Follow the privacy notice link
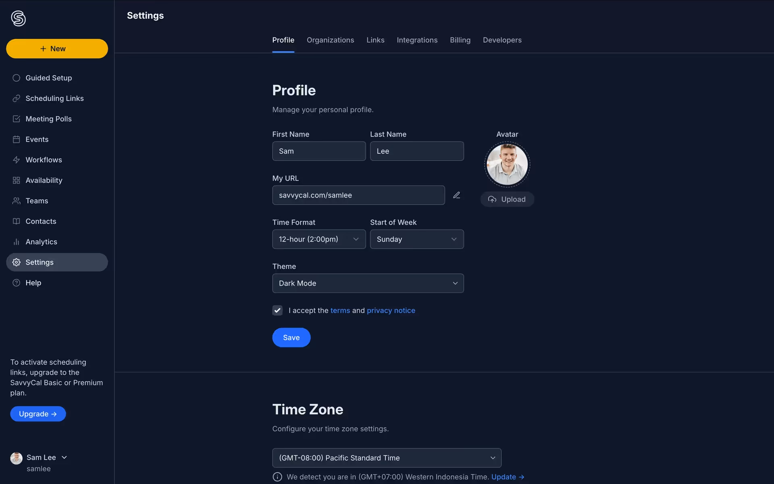 (x=391, y=311)
